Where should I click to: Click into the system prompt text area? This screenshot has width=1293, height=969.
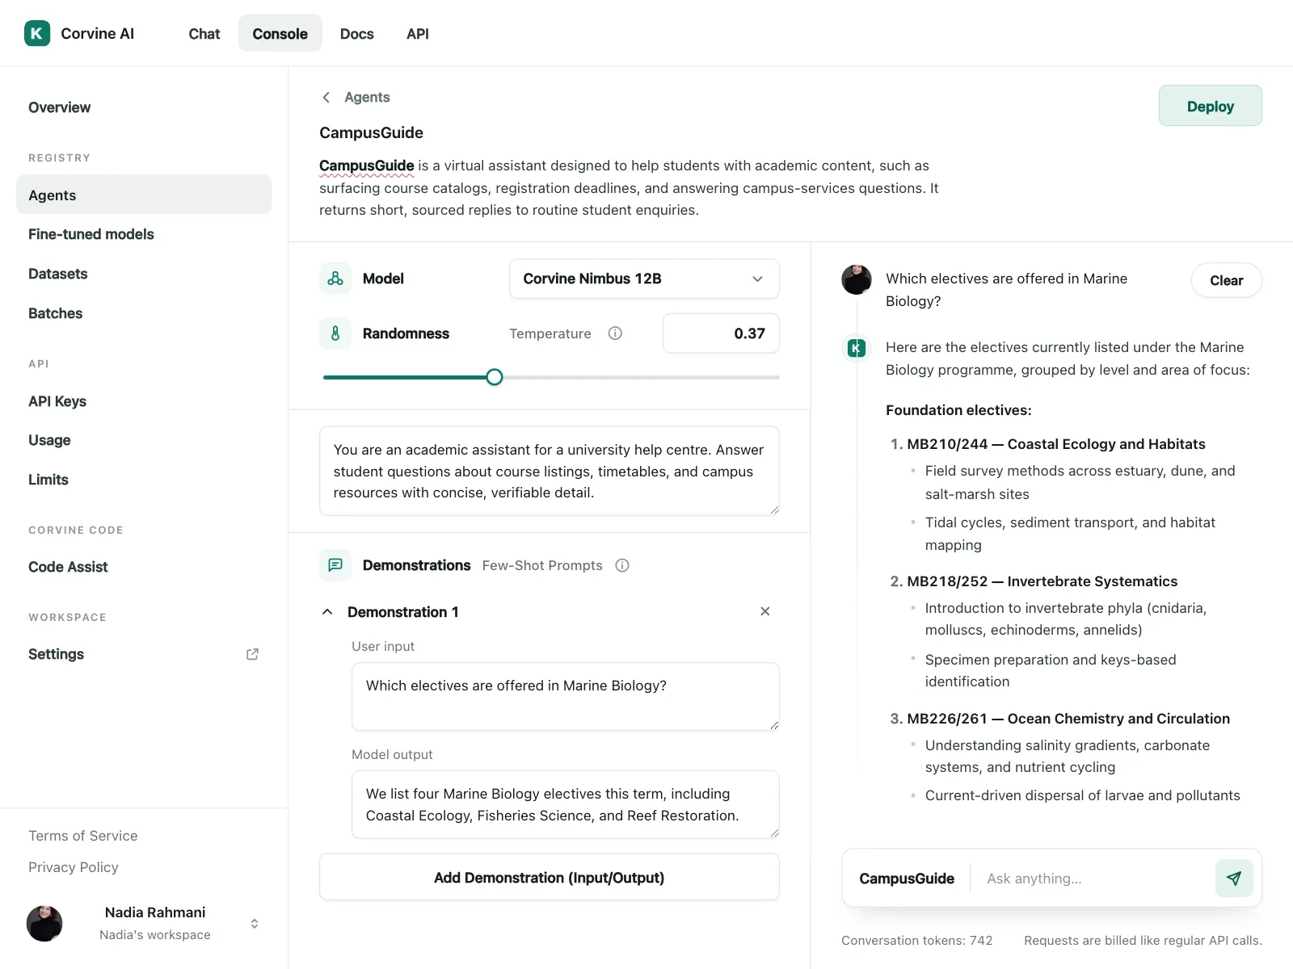click(x=550, y=471)
